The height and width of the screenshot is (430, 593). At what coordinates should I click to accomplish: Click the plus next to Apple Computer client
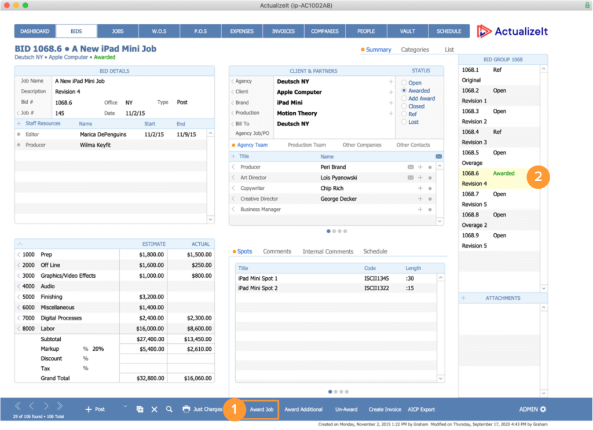(x=391, y=92)
